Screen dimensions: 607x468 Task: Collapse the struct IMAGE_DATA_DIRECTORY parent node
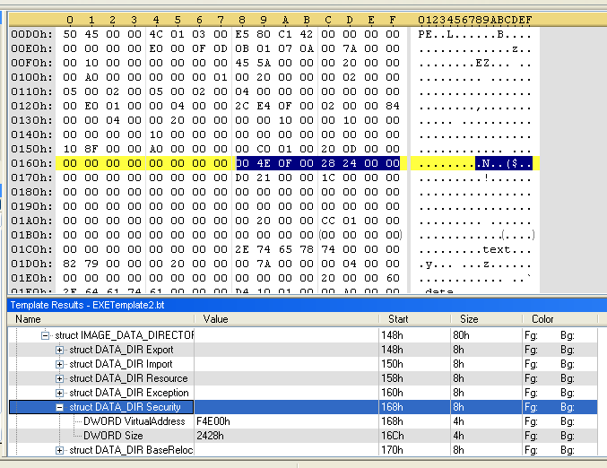pos(46,335)
